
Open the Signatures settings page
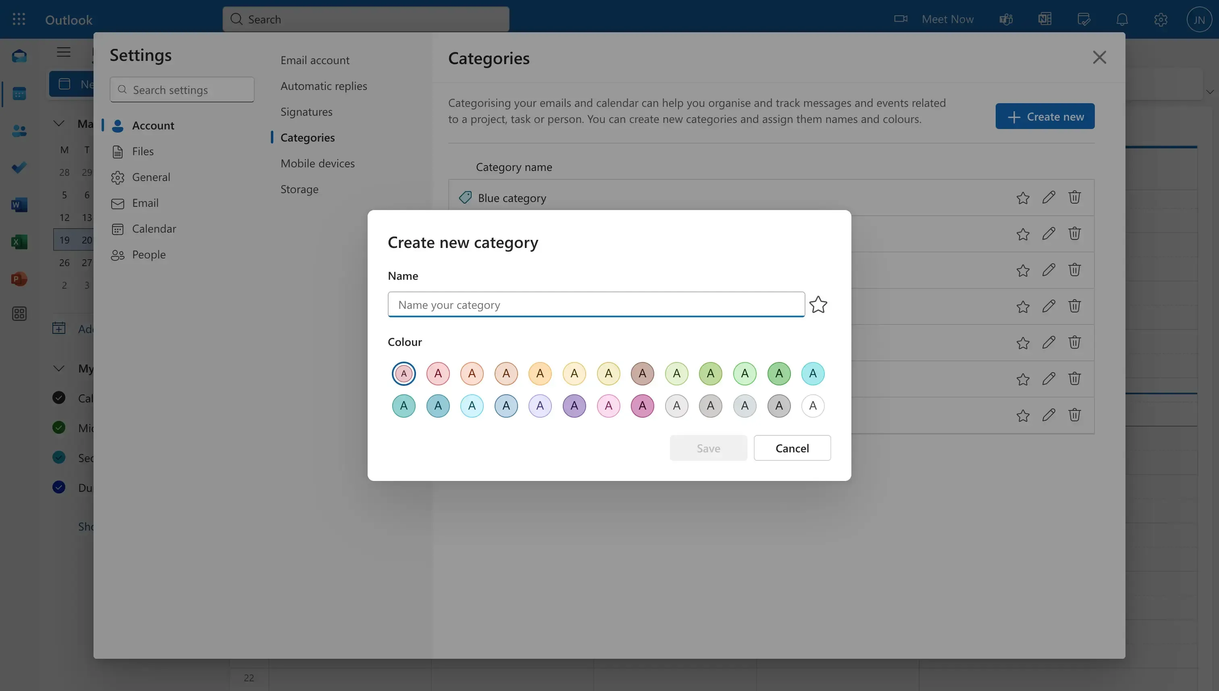point(306,112)
